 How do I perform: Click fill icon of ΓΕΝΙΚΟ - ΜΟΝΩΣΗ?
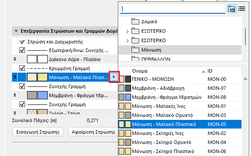(x=122, y=79)
